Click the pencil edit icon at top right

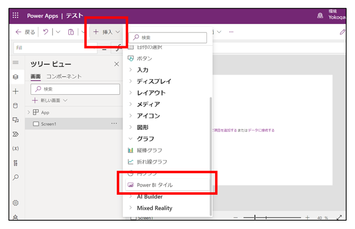coord(342,32)
